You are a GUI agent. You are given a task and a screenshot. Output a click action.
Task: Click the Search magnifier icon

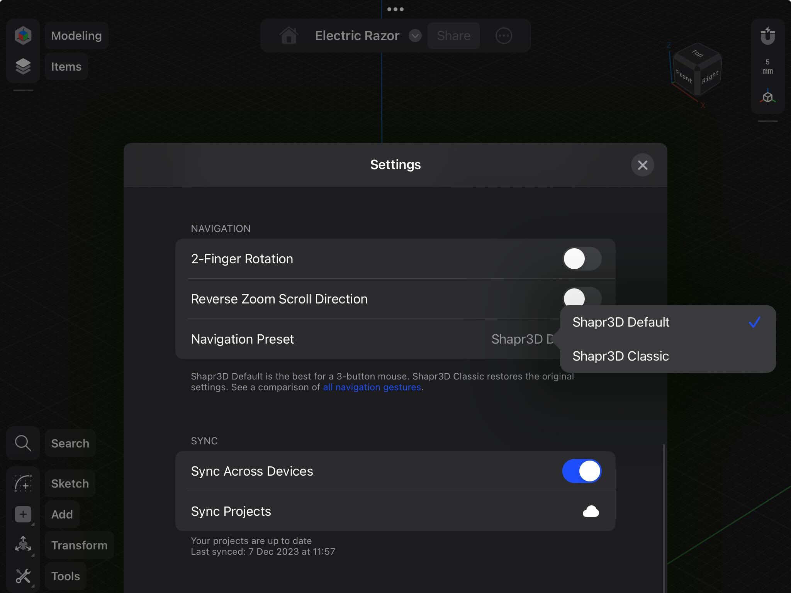point(23,443)
